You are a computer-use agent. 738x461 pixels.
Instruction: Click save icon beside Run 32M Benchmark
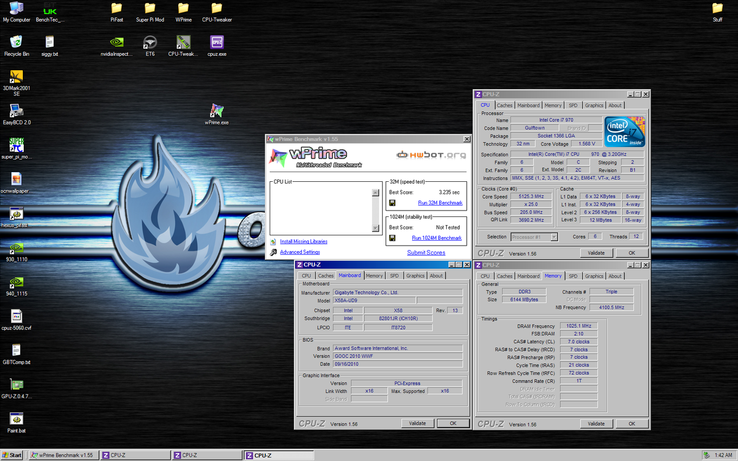pos(393,203)
